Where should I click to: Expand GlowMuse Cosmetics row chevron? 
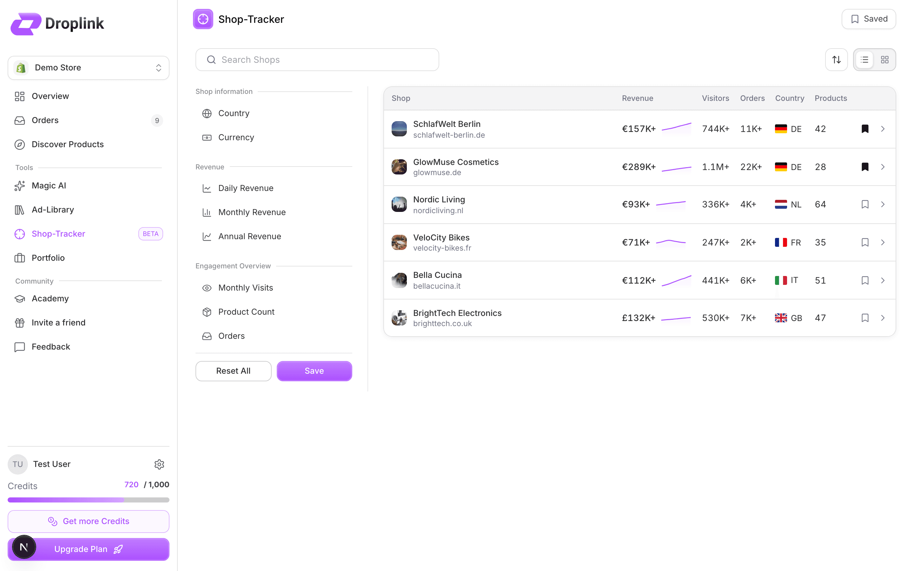pos(883,167)
